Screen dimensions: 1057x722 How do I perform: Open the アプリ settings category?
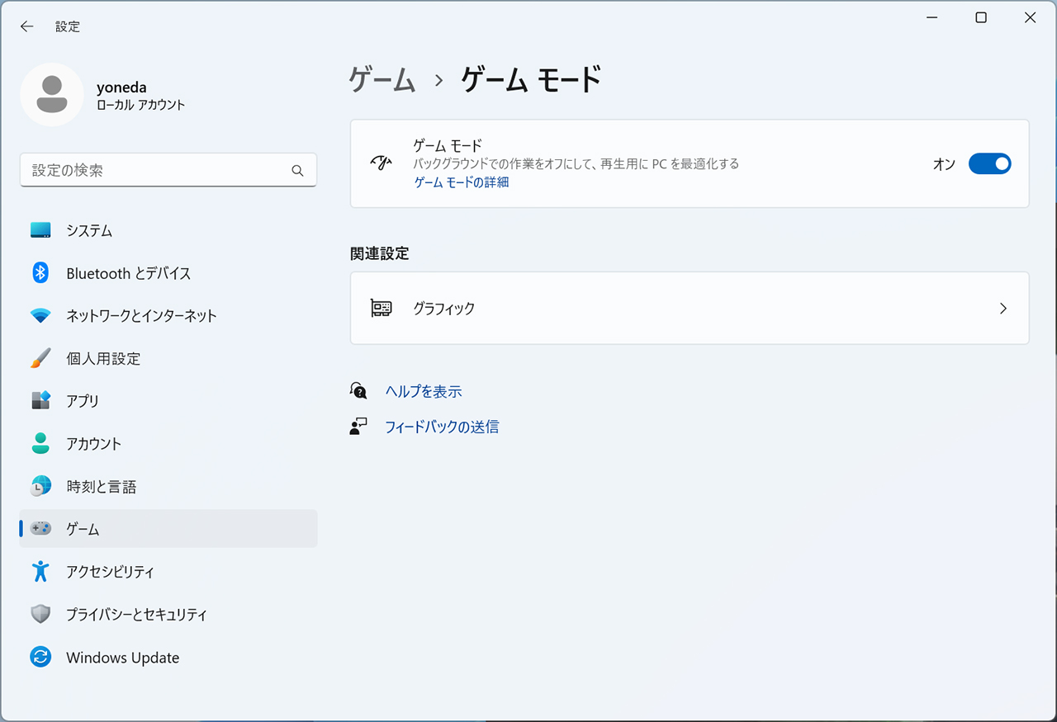click(83, 401)
